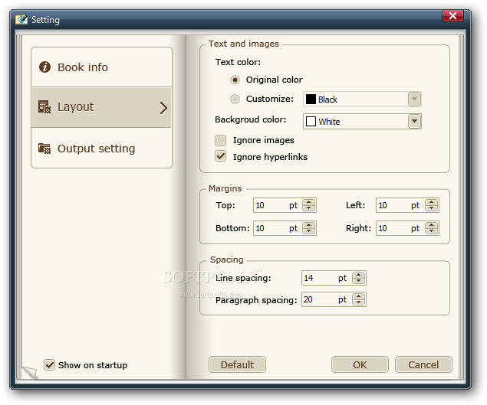Click the Setting window title icon
The height and width of the screenshot is (405, 487).
[x=21, y=20]
